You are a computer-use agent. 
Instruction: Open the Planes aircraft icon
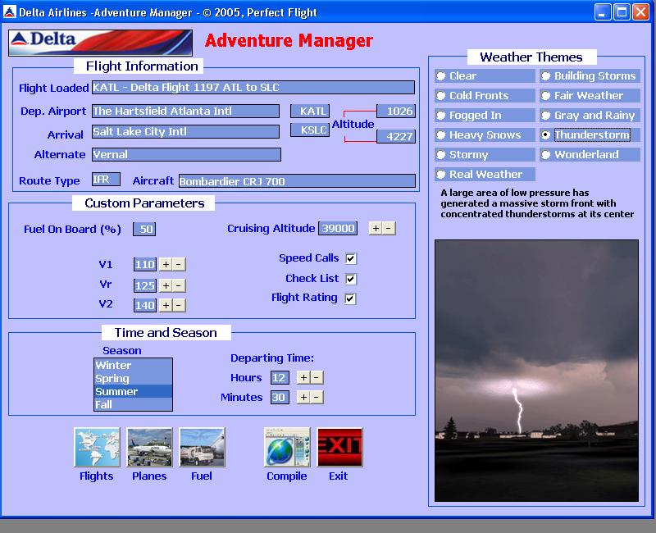pos(149,447)
